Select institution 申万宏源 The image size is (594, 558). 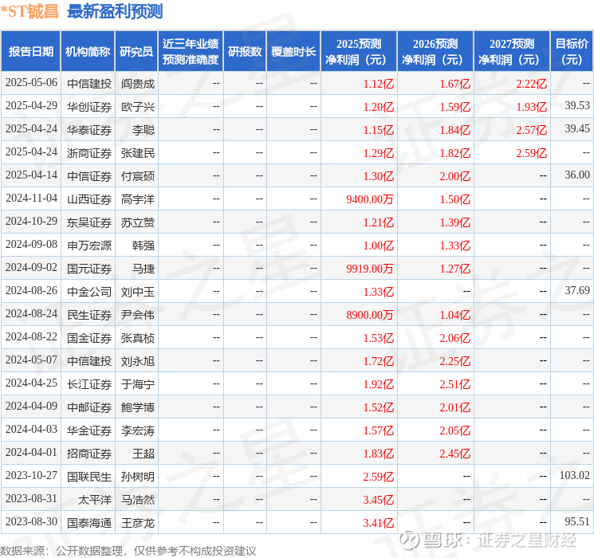(x=89, y=246)
